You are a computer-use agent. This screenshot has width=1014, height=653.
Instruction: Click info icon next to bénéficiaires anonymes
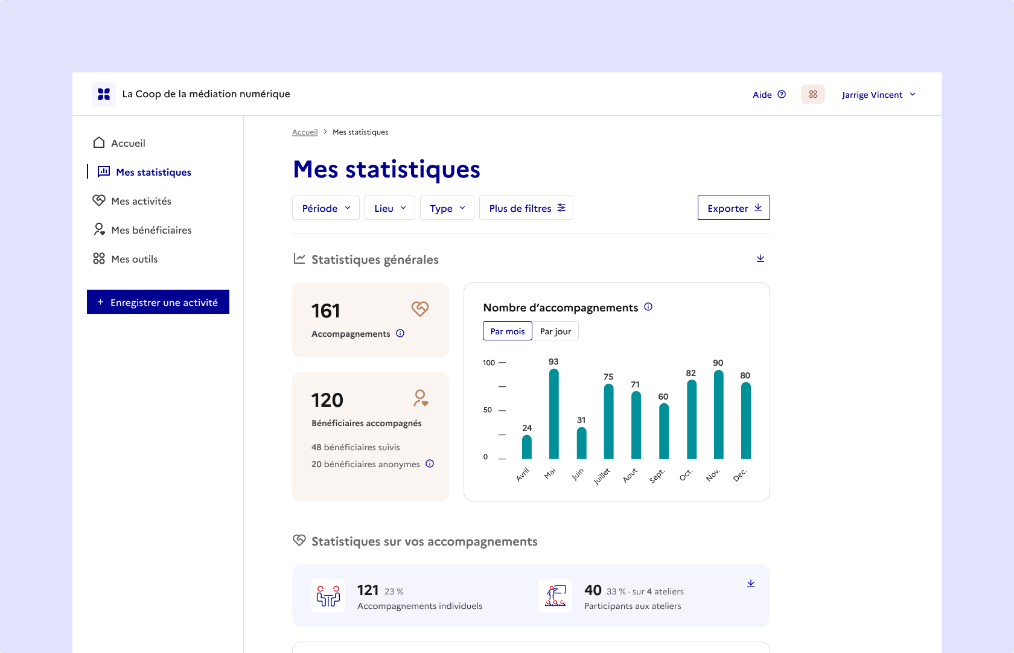pos(430,464)
